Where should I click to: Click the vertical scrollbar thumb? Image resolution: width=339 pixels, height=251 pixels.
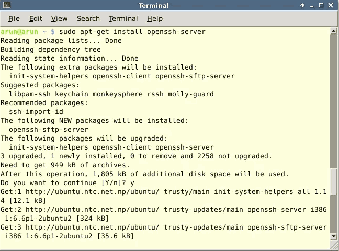click(334, 200)
